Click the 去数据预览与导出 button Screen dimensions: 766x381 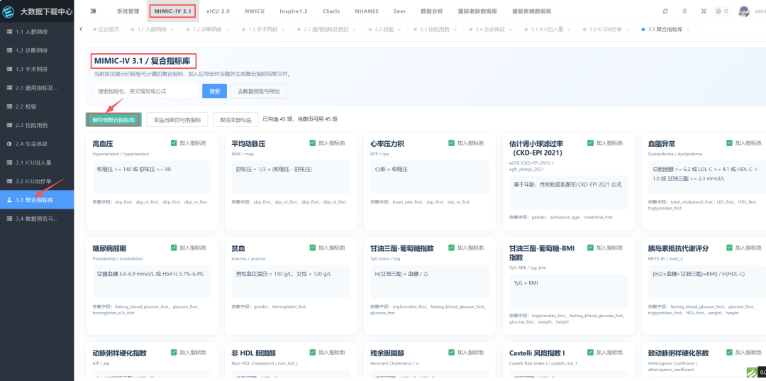(258, 92)
